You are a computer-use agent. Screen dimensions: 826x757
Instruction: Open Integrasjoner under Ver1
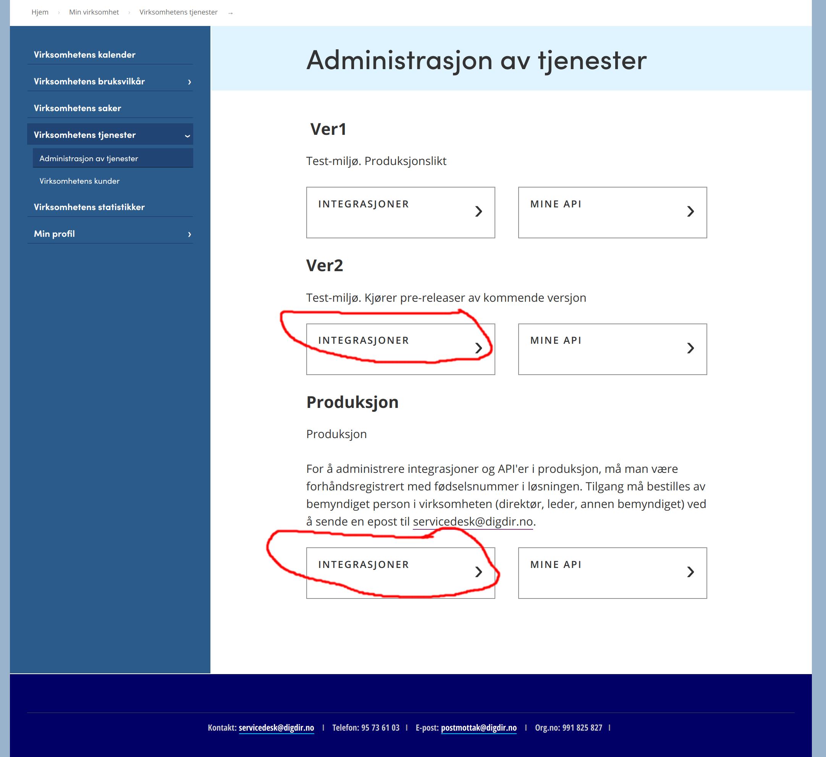(400, 212)
